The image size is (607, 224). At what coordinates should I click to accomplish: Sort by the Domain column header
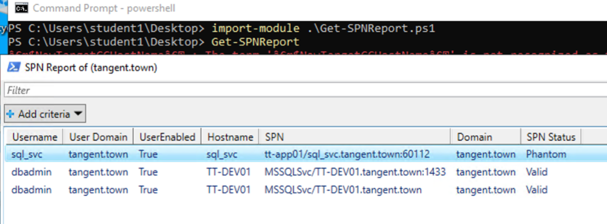[x=485, y=137]
